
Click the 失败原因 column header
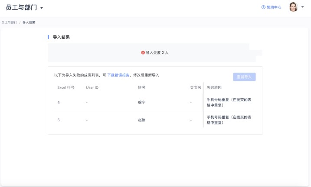(214, 87)
